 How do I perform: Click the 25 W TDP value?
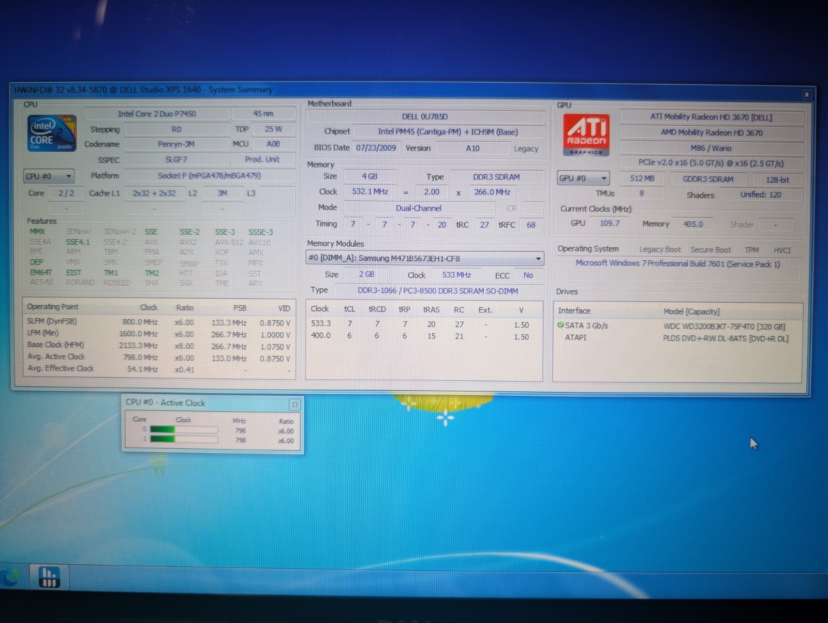pos(273,129)
